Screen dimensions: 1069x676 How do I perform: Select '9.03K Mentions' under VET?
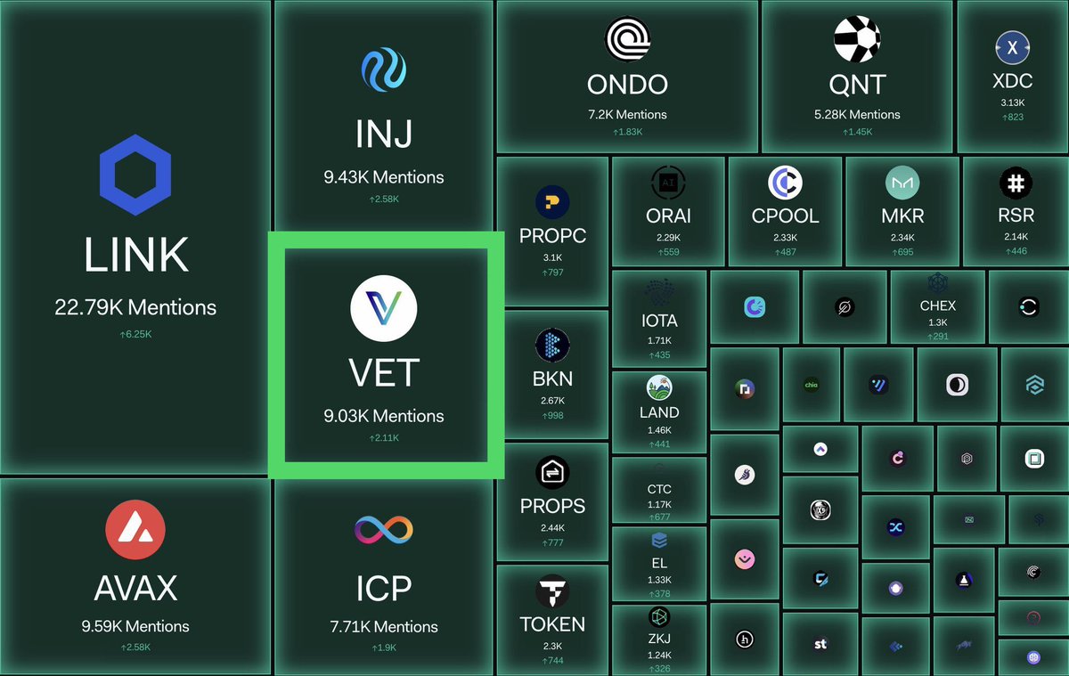[384, 415]
